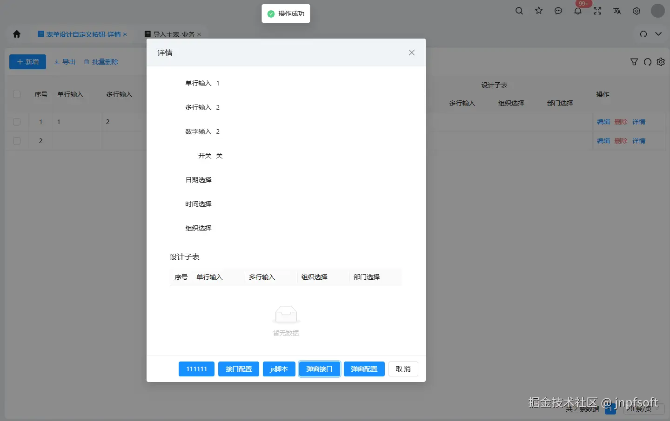Open the table column settings gear
Screen dimensions: 670x421
pyautogui.click(x=661, y=62)
